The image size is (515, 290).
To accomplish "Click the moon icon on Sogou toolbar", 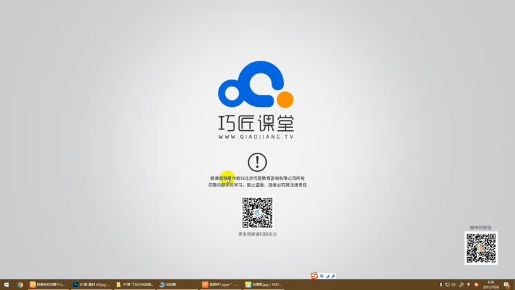I will pos(328,276).
